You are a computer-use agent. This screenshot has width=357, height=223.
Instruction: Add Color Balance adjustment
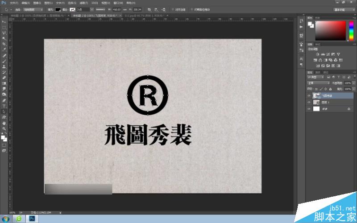pos(320,60)
